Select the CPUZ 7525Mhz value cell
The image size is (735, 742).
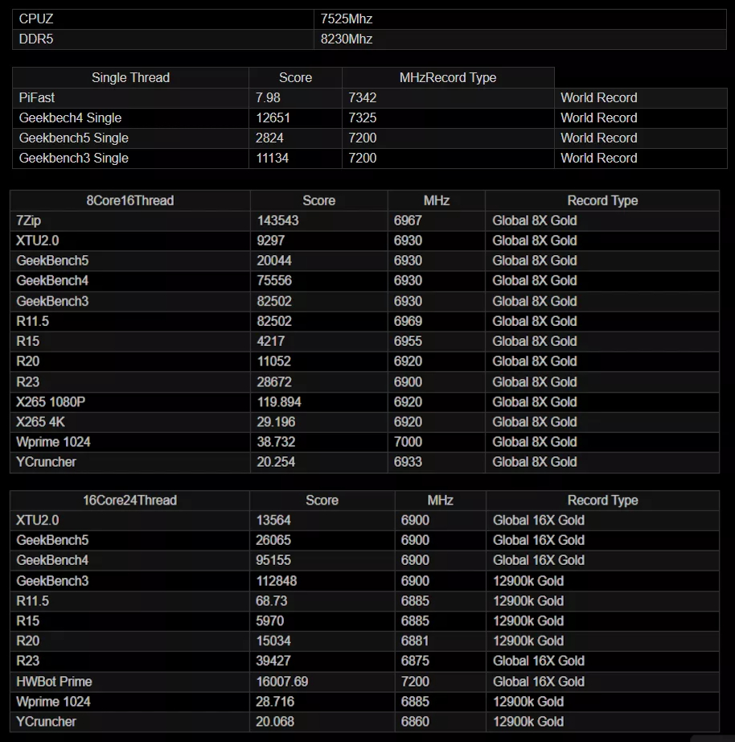(519, 19)
